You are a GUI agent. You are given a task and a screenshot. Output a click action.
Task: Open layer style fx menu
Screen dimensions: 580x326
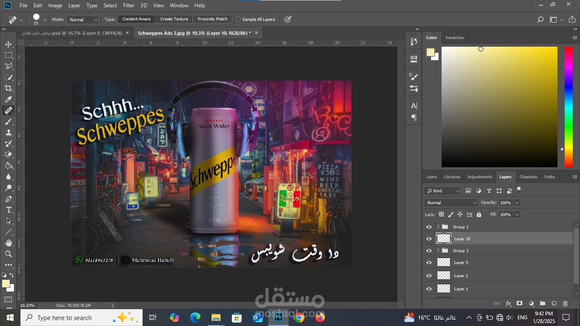(508, 304)
